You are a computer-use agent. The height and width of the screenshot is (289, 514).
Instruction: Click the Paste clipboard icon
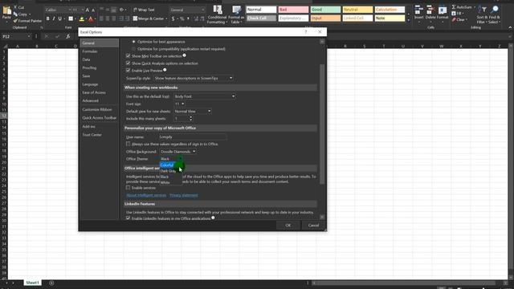pyautogui.click(x=6, y=11)
